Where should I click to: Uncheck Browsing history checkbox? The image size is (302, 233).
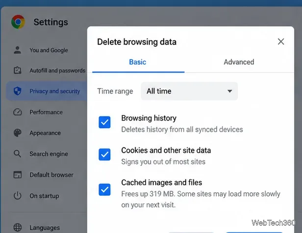pyautogui.click(x=104, y=122)
